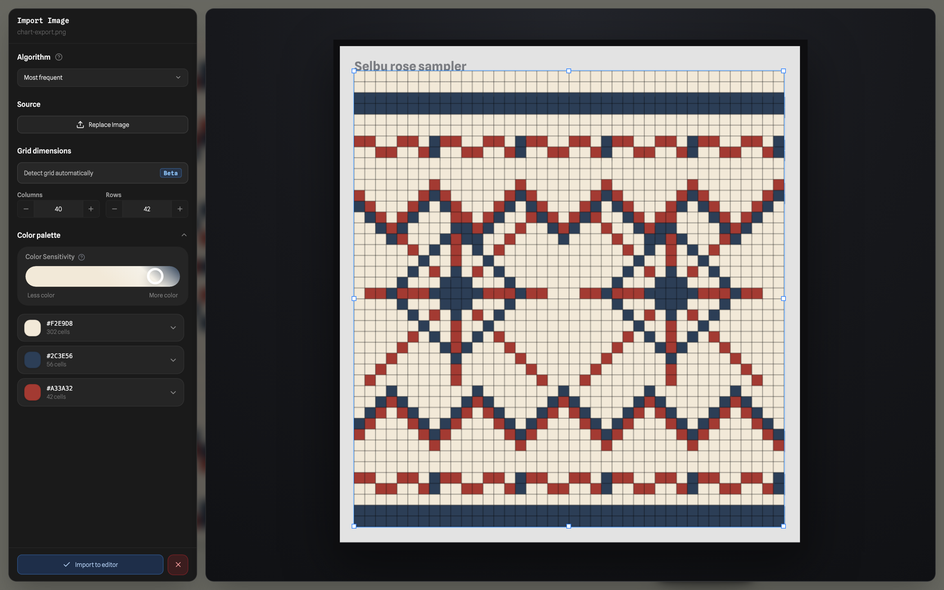Click the Columns value field showing 40
This screenshot has height=590, width=944.
pos(59,209)
